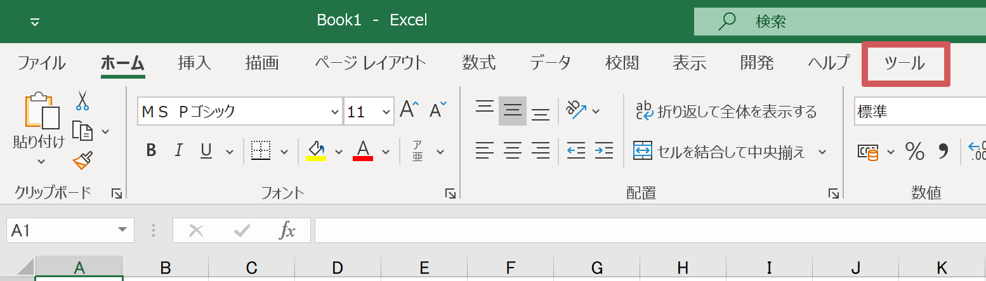Click the Increase Font Size icon
This screenshot has height=281, width=986.
pyautogui.click(x=409, y=110)
